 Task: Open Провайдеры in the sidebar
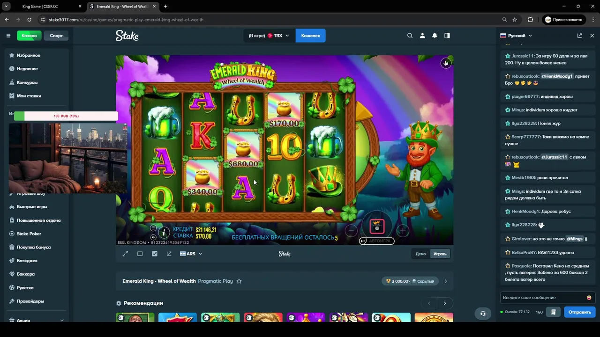tap(37, 301)
